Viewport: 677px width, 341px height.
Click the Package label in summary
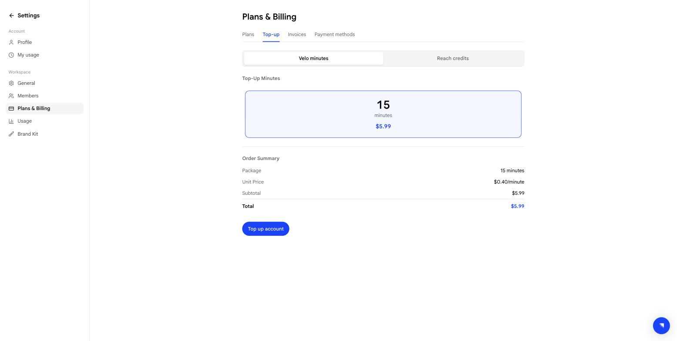point(252,170)
